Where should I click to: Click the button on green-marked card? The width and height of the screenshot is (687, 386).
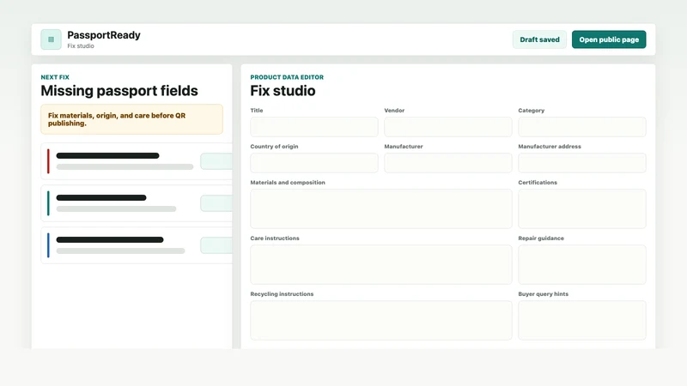click(216, 203)
